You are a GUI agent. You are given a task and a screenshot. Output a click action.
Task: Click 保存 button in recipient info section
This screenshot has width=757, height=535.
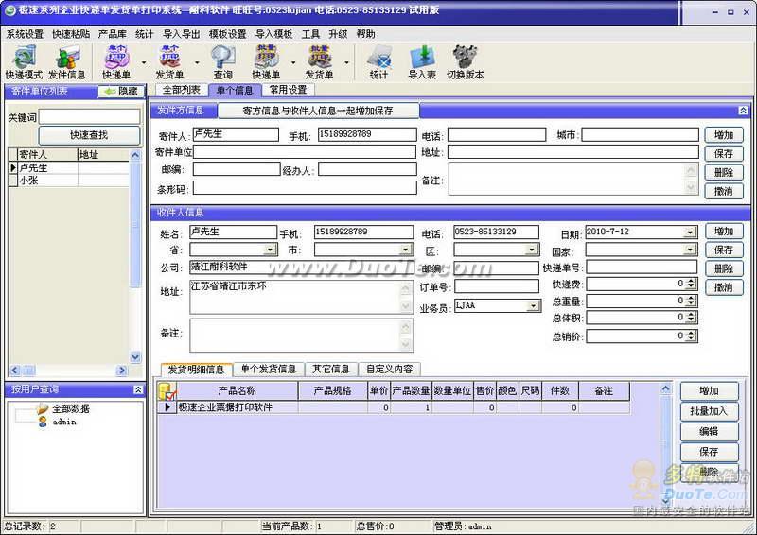(724, 250)
